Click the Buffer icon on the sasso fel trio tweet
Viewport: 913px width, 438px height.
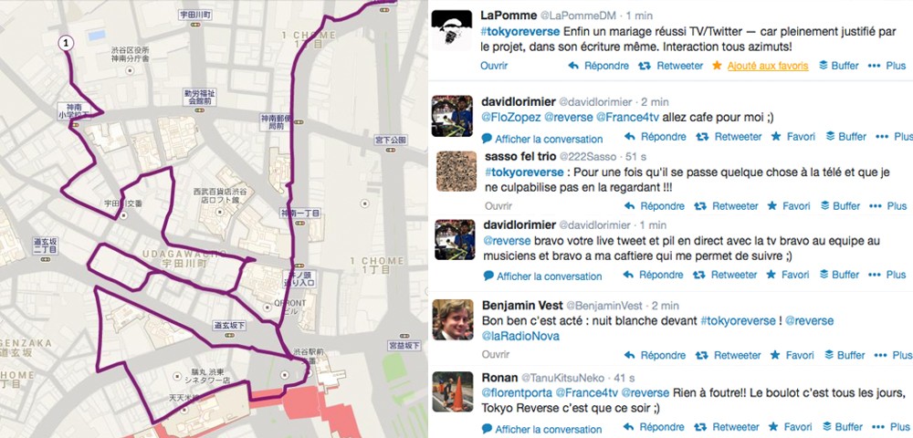pyautogui.click(x=823, y=206)
